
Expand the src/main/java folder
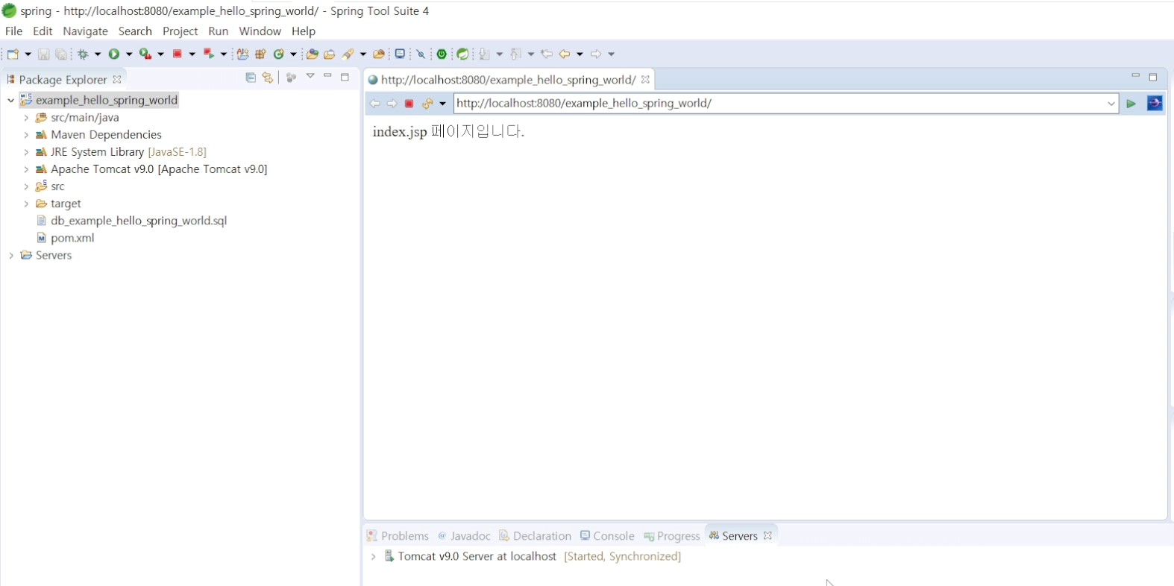[x=26, y=117]
